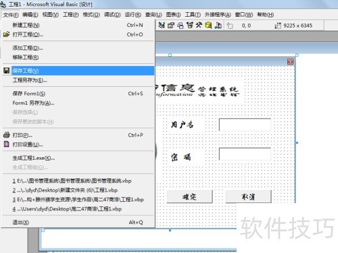Click the 取消 button on the form
338x253 pixels.
pos(248,197)
